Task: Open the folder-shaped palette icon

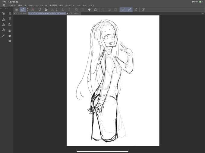Action: [10, 25]
